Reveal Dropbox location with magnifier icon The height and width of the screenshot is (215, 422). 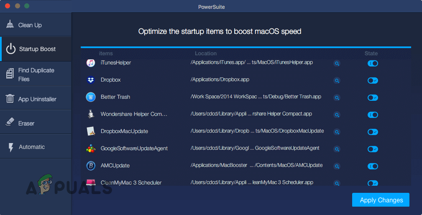(x=337, y=80)
